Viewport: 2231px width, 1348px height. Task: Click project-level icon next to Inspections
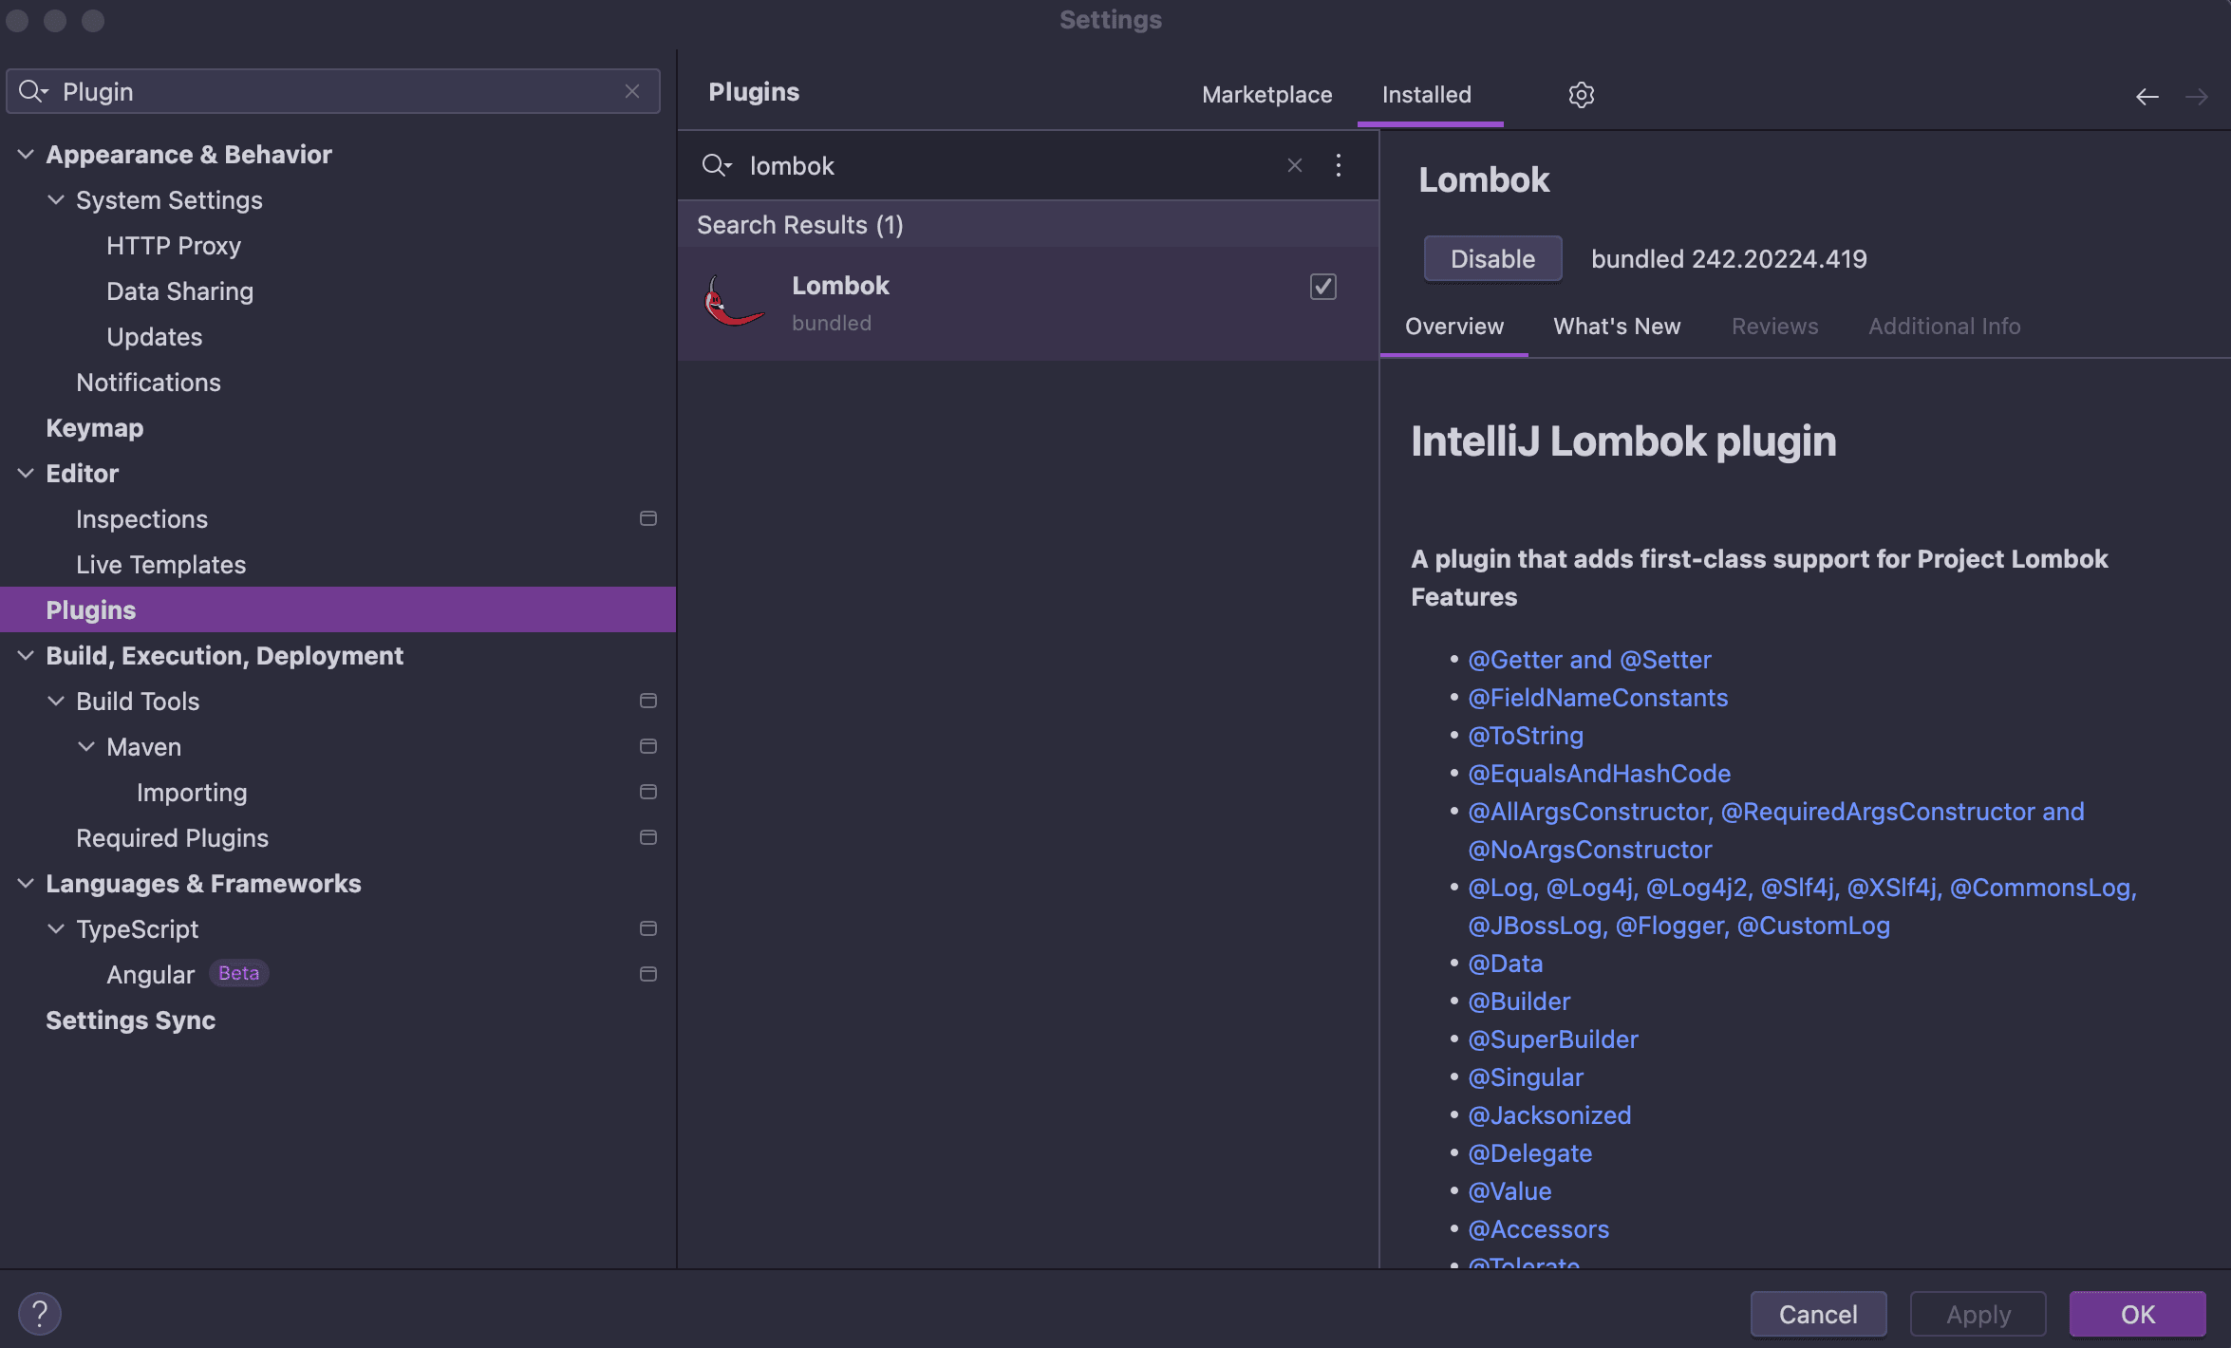(x=648, y=518)
